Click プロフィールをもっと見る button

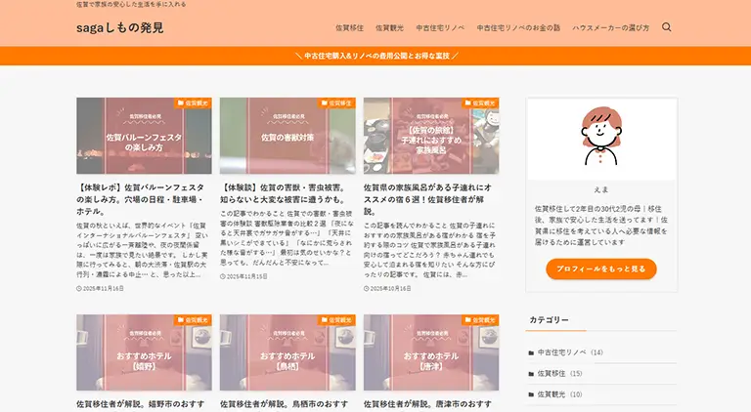click(601, 269)
